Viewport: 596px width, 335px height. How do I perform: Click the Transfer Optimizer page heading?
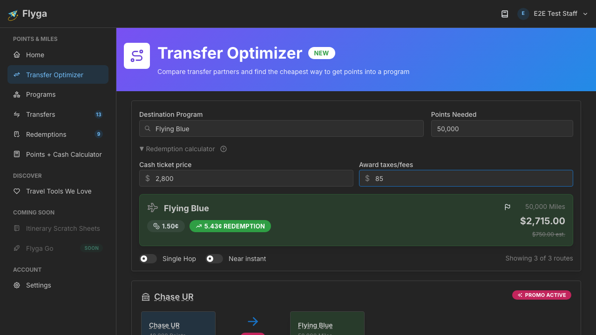(x=230, y=53)
